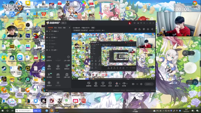Select the 图片 1 source row
201x113 pixels.
58,37
